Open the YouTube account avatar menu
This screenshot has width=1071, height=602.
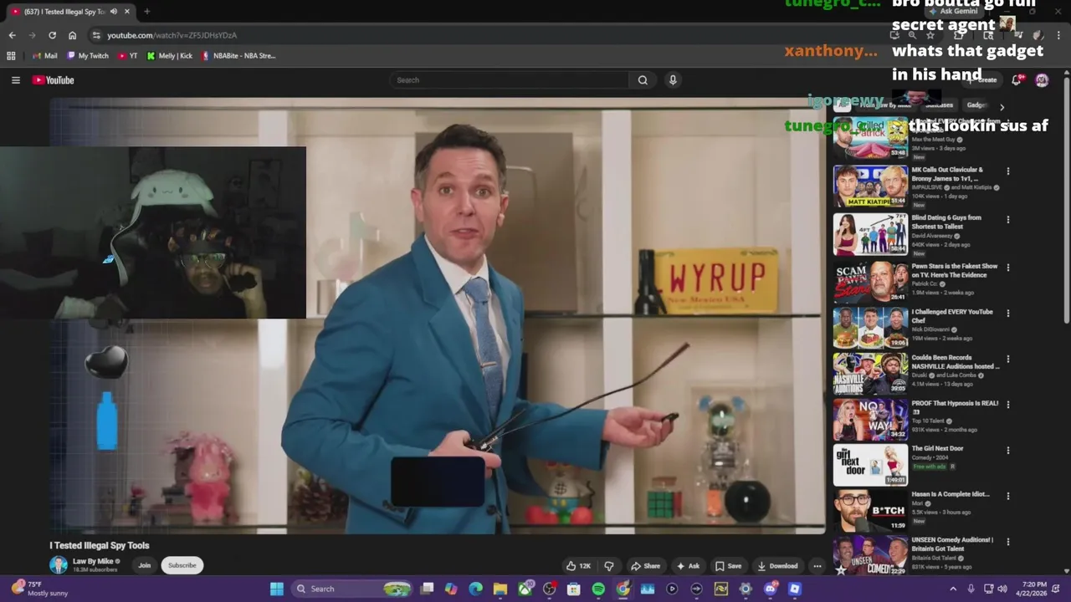pyautogui.click(x=1042, y=80)
